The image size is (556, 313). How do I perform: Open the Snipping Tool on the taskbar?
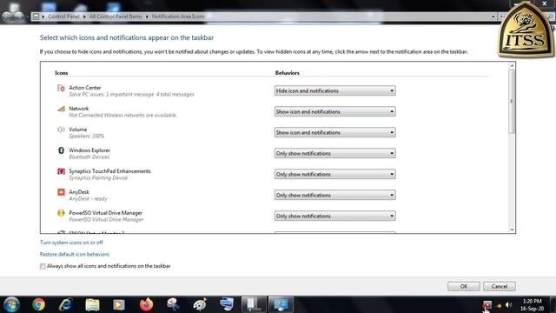click(x=173, y=304)
